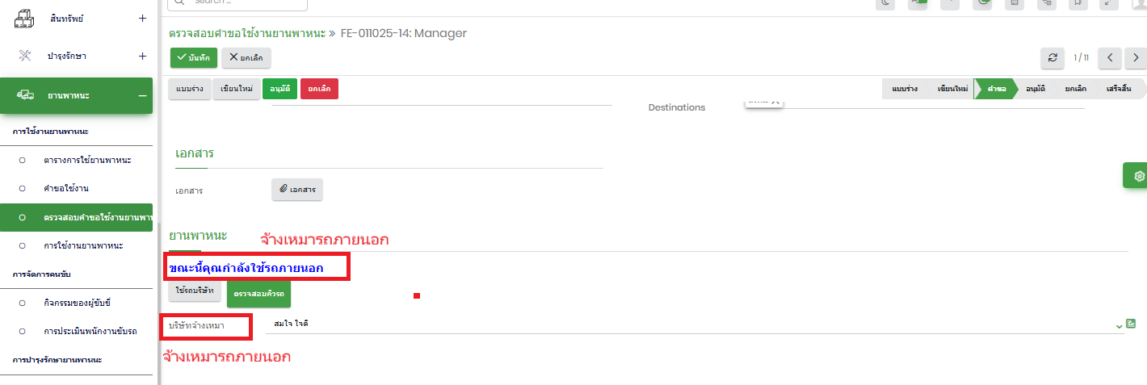Screen dimensions: 1147x385
Task: Switch to company car with ใช้รถบริษัท
Action: 195,289
